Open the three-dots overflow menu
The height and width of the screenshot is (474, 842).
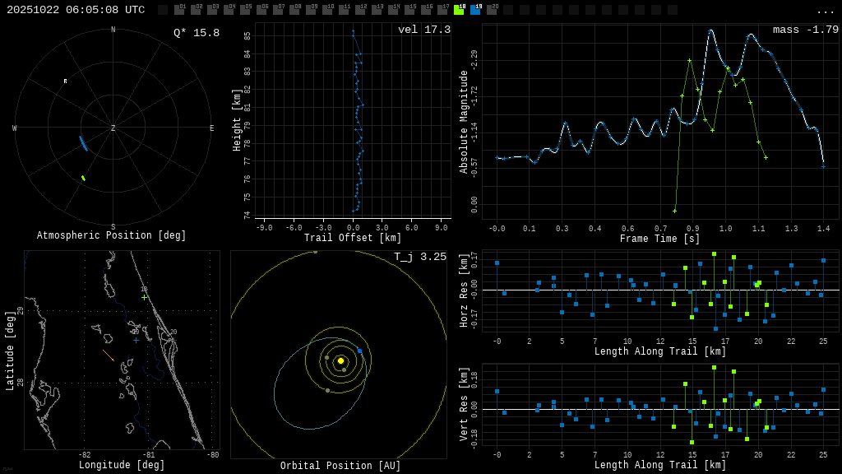click(825, 11)
